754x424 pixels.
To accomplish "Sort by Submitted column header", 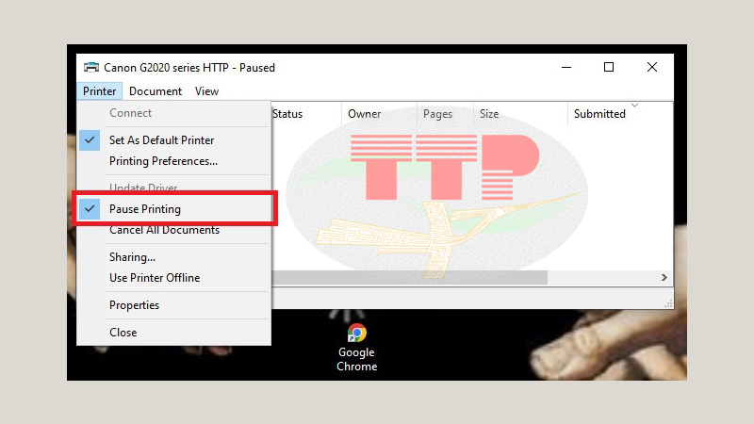I will click(x=599, y=114).
